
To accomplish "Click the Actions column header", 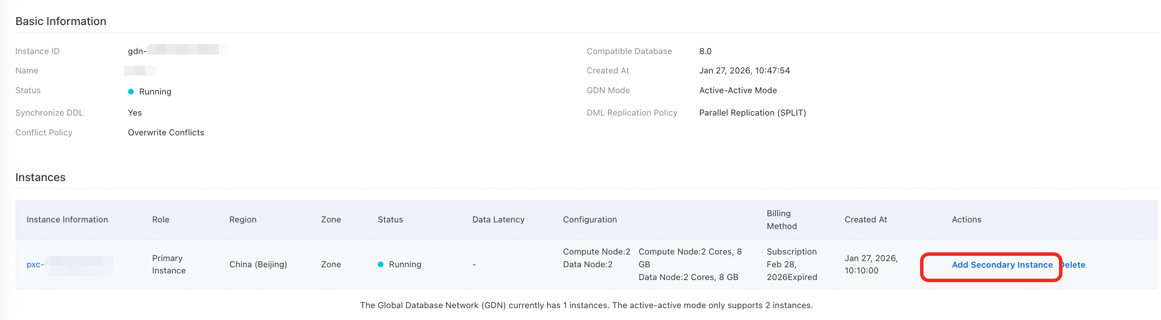I will [966, 219].
